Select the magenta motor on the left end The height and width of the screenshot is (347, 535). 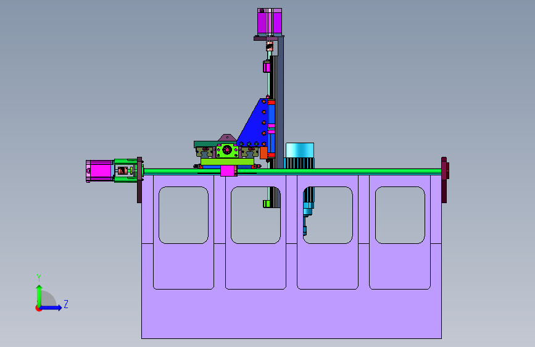coord(99,171)
